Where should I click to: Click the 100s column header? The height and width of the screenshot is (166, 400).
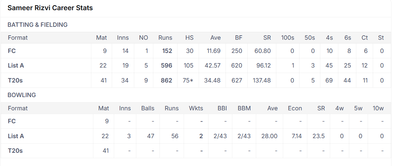tap(288, 38)
